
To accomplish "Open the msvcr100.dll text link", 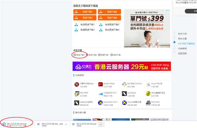I will click(157, 83).
